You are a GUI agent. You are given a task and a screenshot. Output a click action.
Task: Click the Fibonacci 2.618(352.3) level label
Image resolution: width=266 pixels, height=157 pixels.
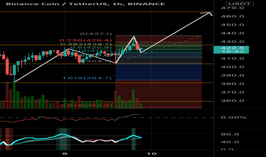point(86,106)
